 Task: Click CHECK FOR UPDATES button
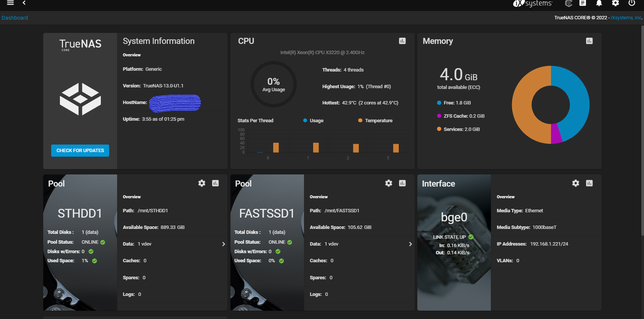(80, 151)
